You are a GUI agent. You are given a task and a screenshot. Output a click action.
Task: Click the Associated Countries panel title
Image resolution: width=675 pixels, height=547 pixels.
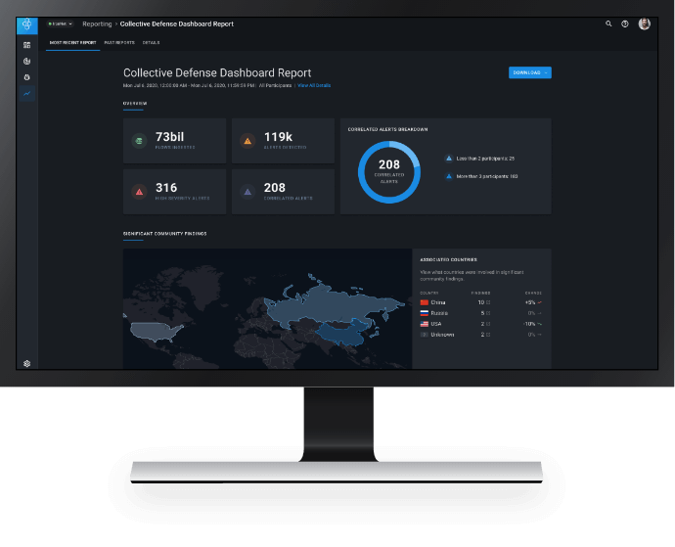tap(448, 259)
